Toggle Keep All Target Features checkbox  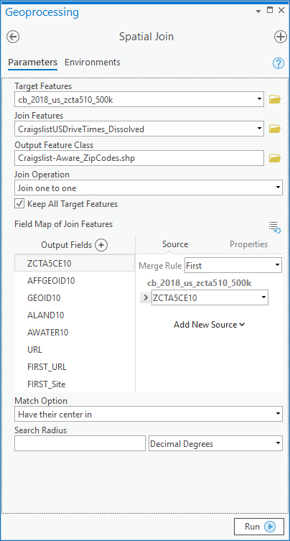(19, 203)
